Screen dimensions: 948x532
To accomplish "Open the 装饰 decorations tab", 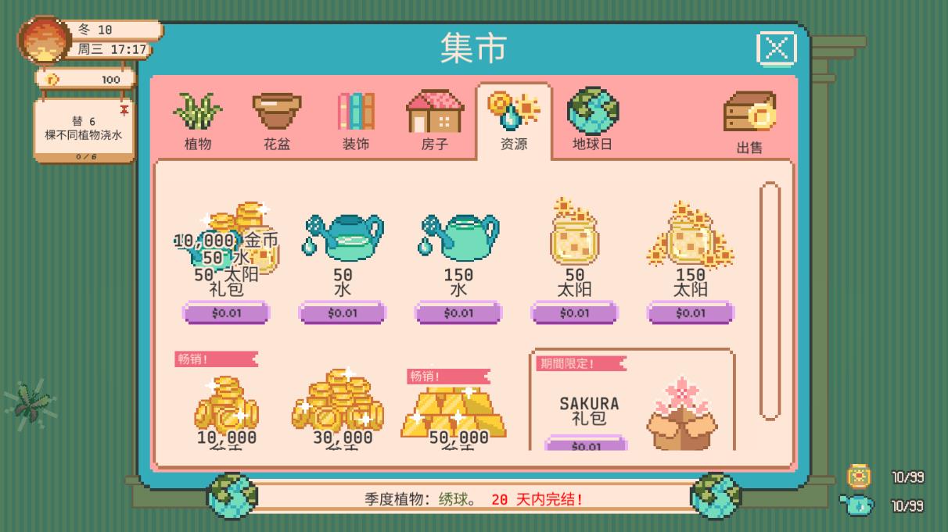I will (x=356, y=121).
